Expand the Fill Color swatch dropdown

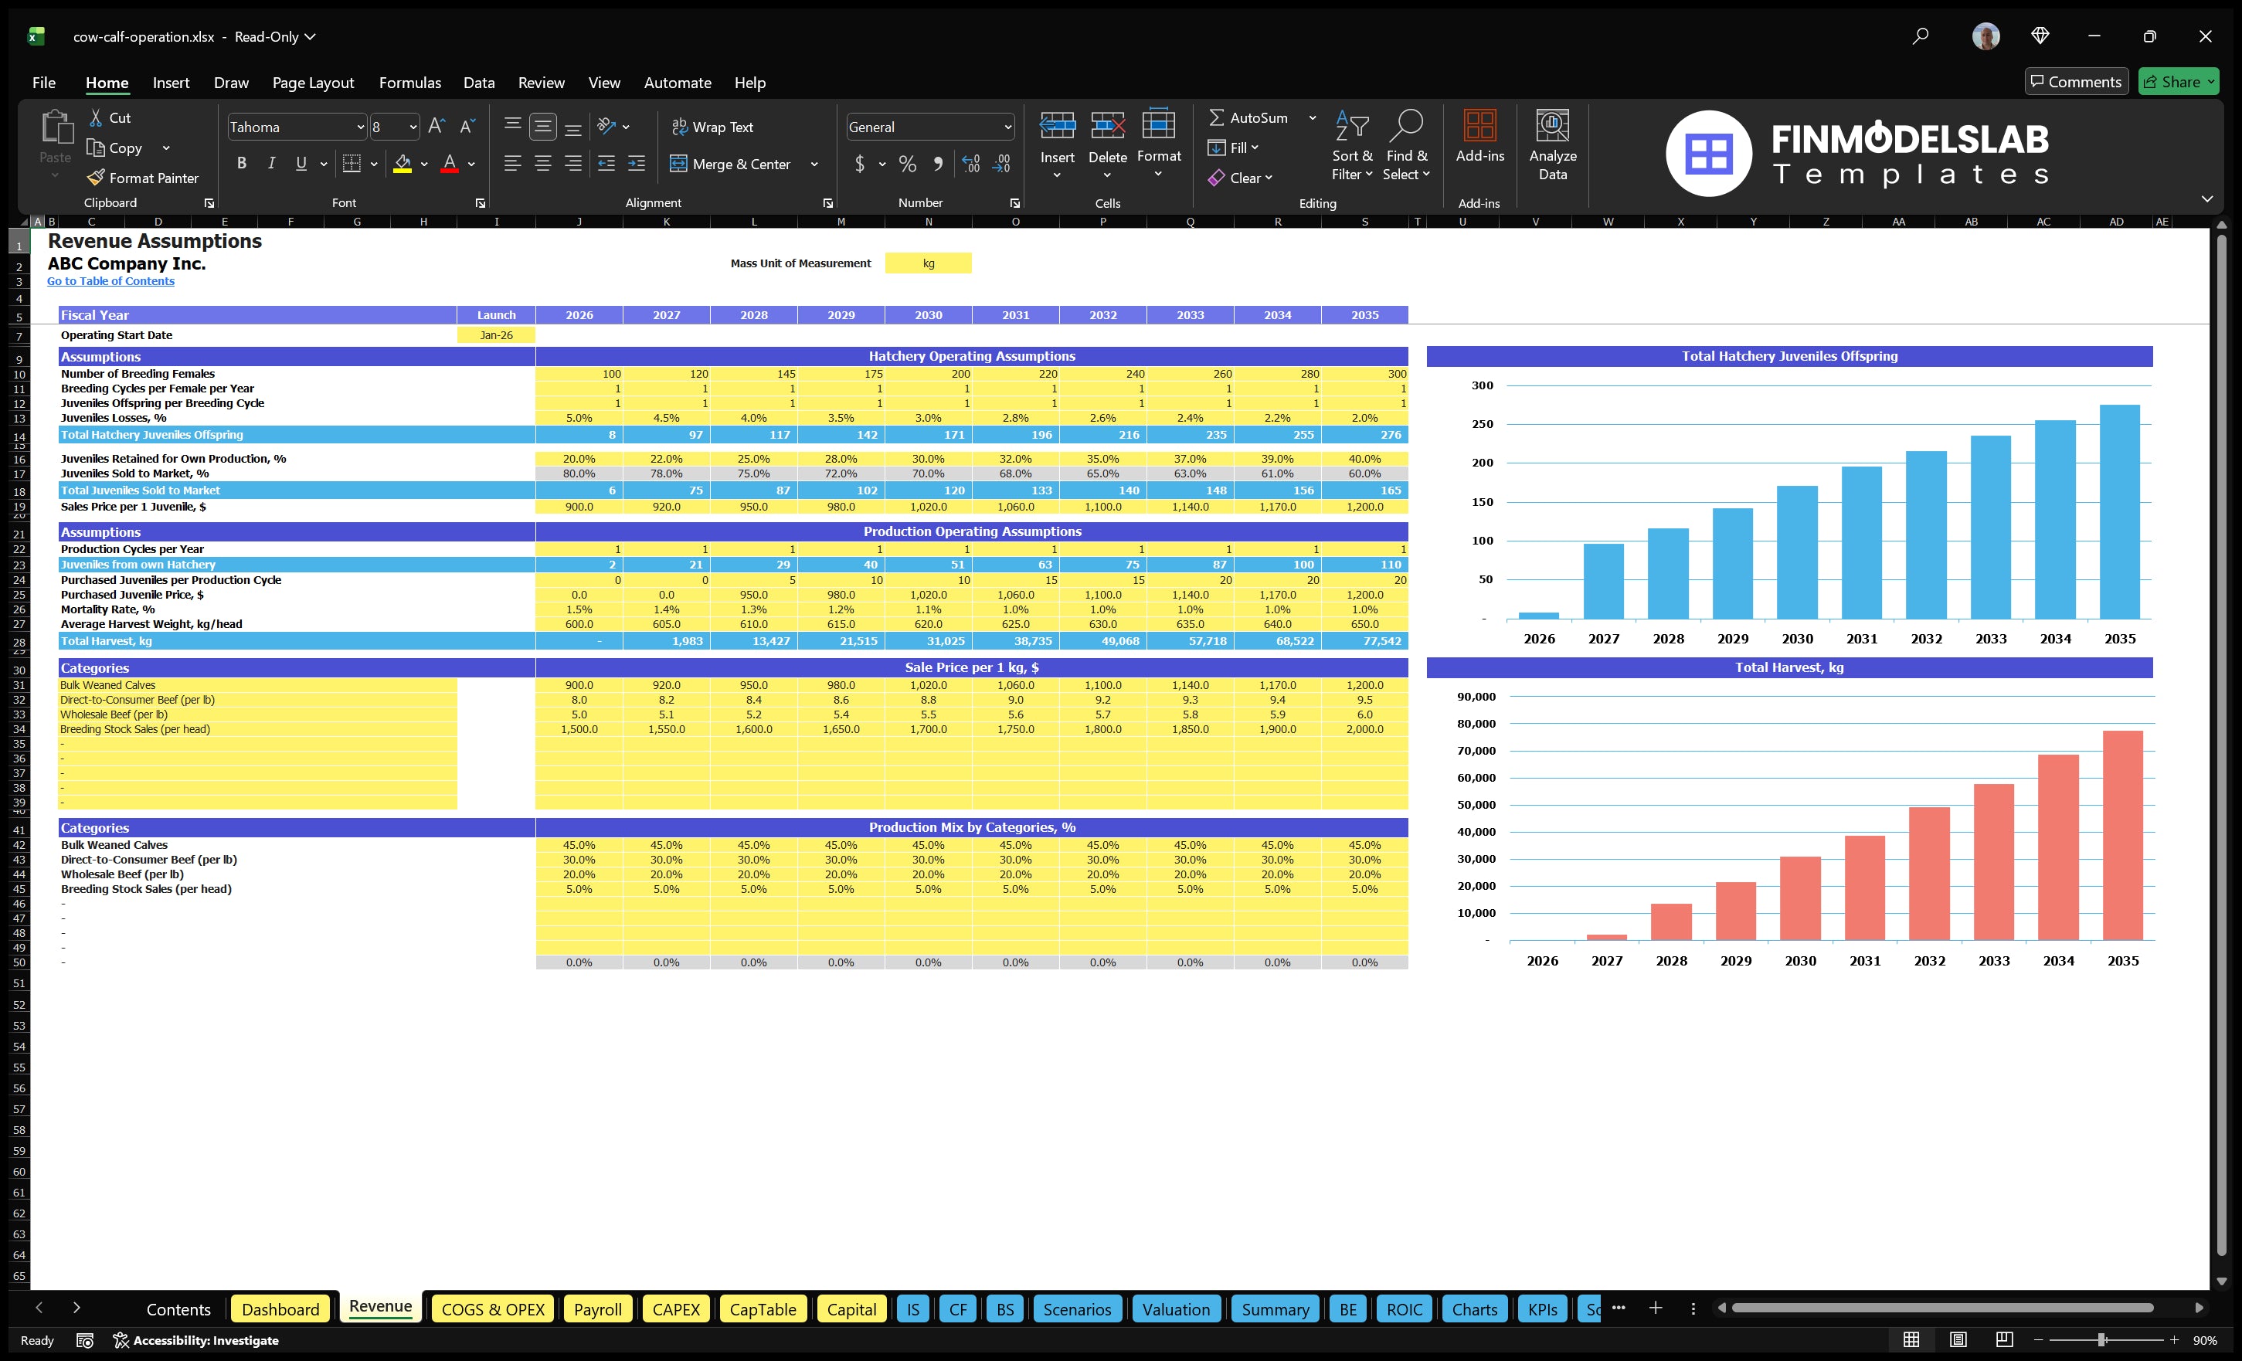coord(423,165)
